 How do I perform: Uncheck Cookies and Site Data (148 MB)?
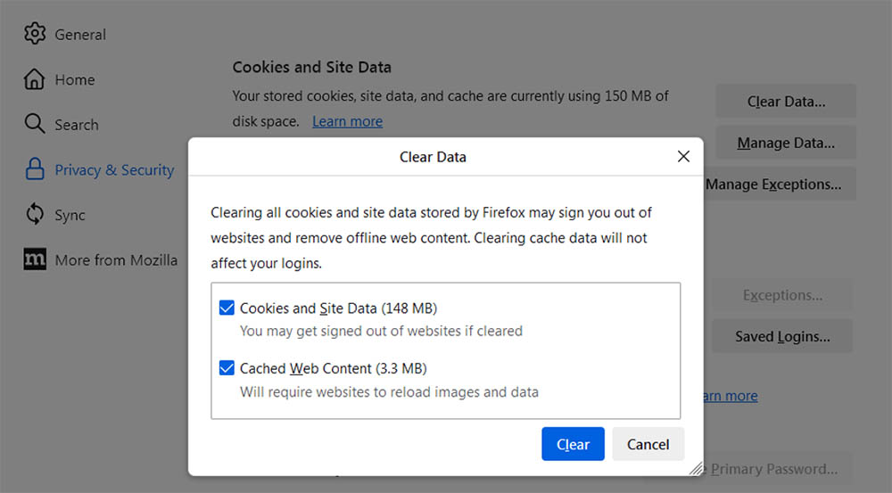pos(227,308)
